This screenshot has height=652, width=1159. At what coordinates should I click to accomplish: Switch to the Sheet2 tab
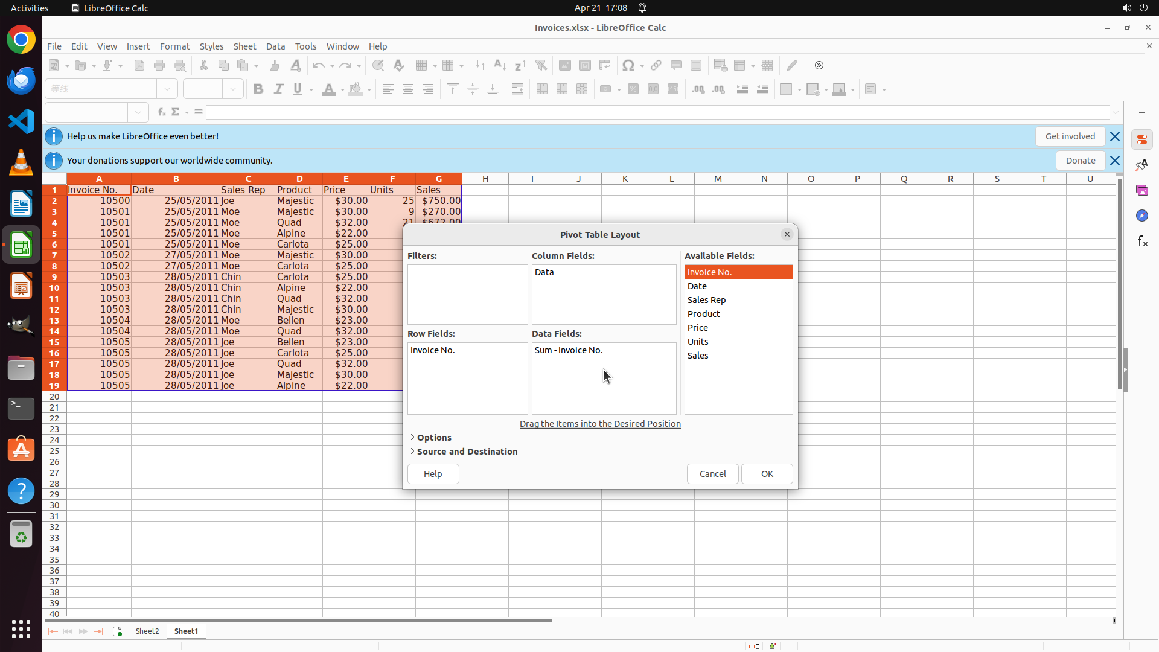coord(147,631)
